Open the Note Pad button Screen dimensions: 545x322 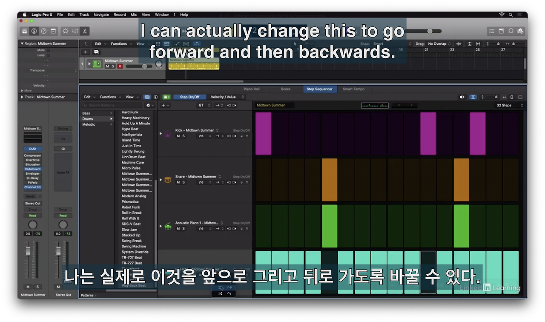click(x=501, y=31)
